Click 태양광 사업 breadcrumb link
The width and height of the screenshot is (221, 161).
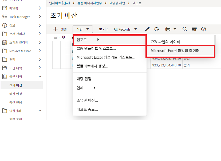[x=117, y=3]
